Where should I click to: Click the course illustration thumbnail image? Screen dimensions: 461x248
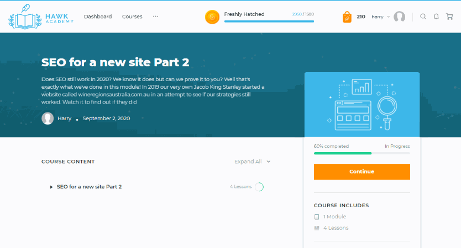point(362,105)
